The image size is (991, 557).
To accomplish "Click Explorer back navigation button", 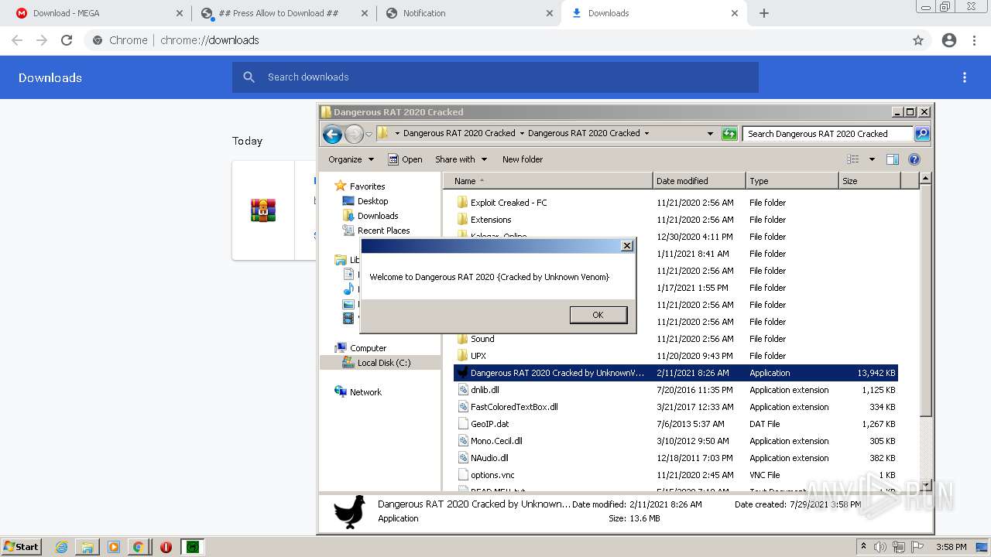I will (333, 135).
